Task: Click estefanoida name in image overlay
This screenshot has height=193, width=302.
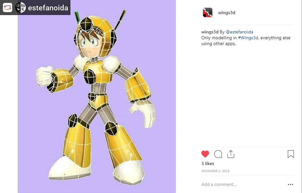Action: (48, 8)
